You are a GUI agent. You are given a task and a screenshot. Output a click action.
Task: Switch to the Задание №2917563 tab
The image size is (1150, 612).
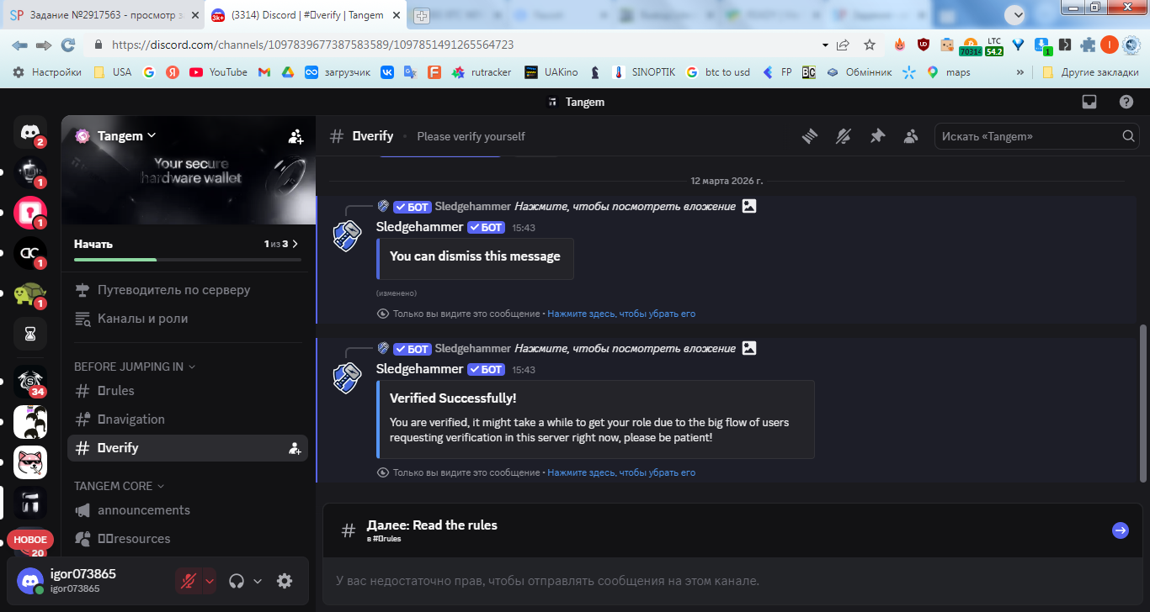tap(103, 15)
